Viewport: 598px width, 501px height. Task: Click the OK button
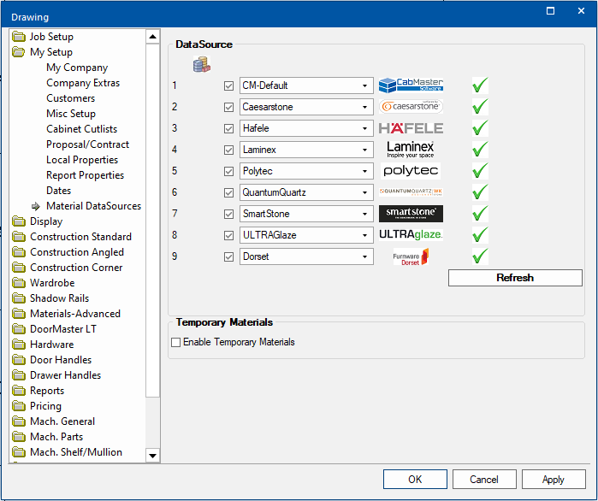(415, 480)
